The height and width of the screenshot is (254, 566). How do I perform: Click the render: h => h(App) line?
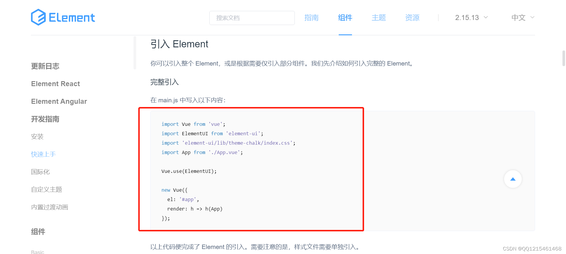[195, 209]
